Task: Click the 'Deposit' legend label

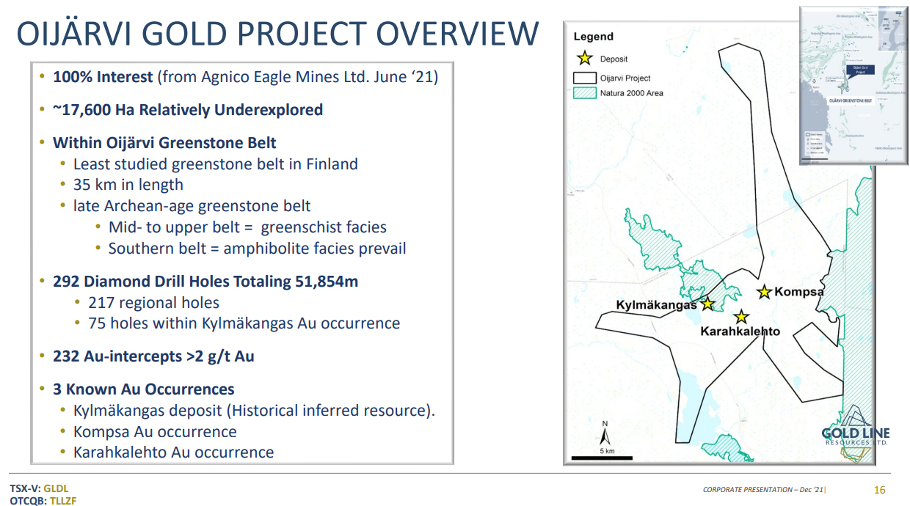Action: (x=614, y=59)
